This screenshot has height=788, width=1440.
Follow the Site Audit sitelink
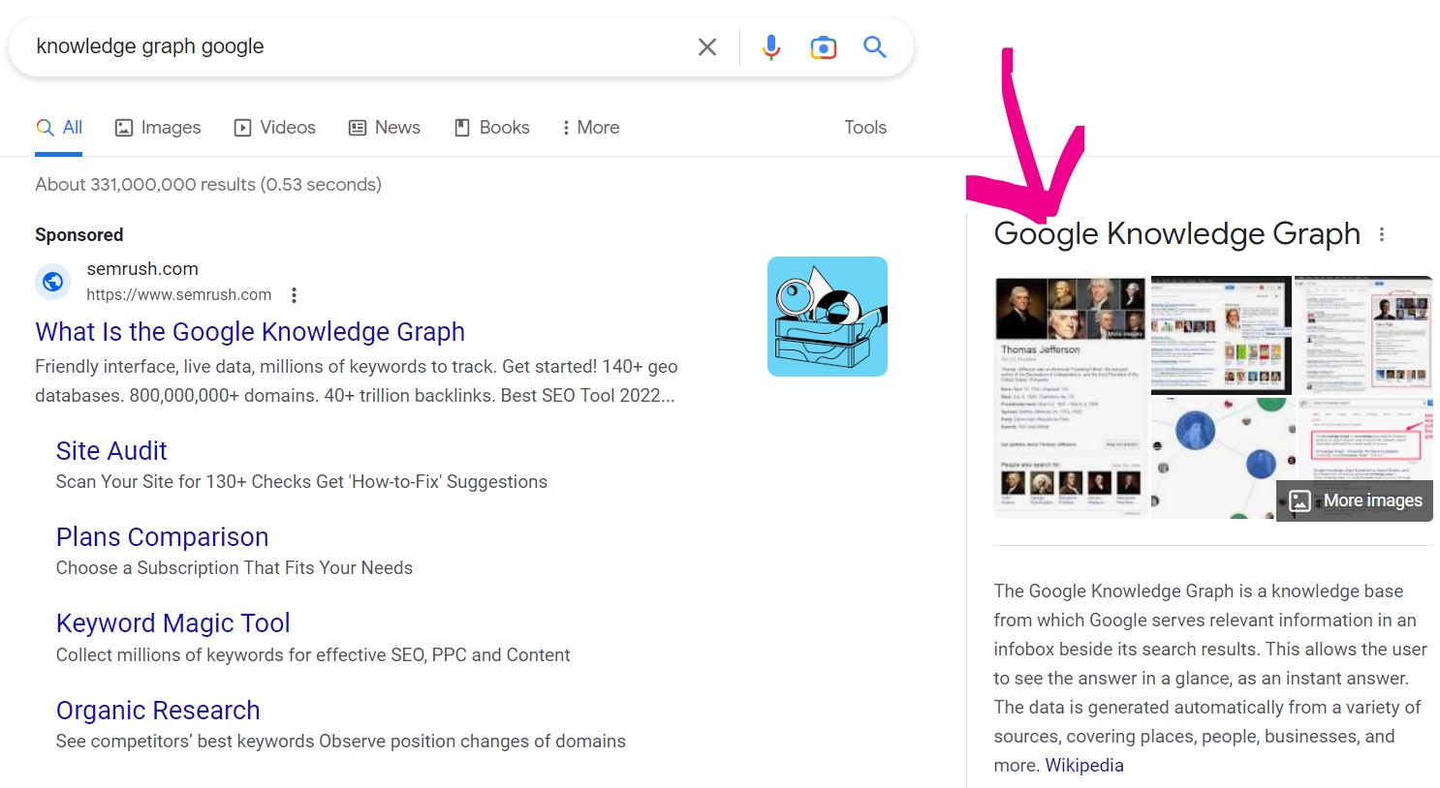click(x=111, y=451)
